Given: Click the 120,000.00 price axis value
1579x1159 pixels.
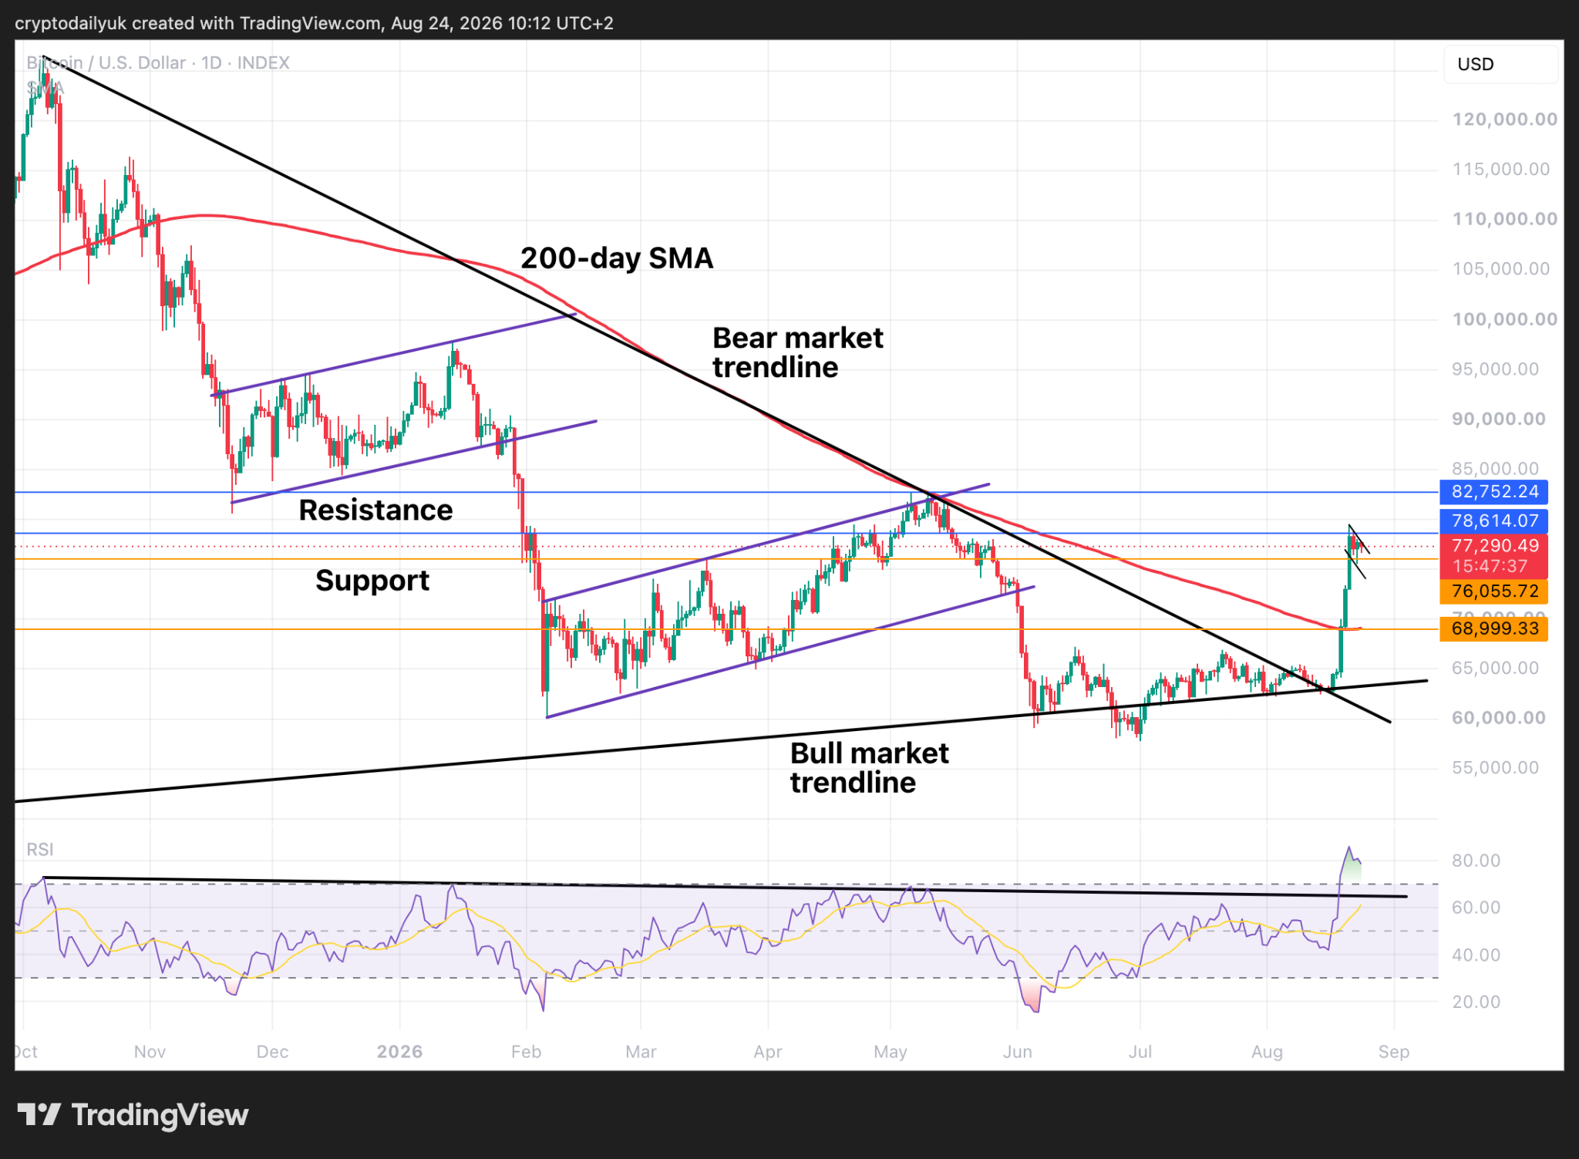Looking at the screenshot, I should coord(1504,119).
